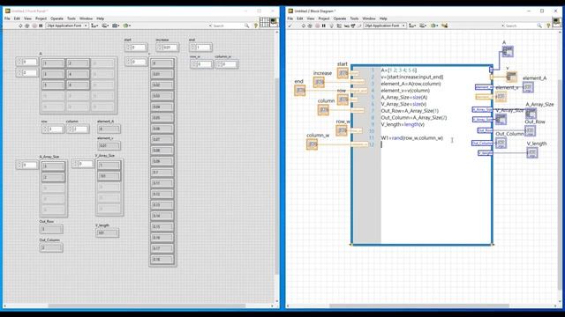Click the increase numeric field on the Front Panel

click(170, 47)
